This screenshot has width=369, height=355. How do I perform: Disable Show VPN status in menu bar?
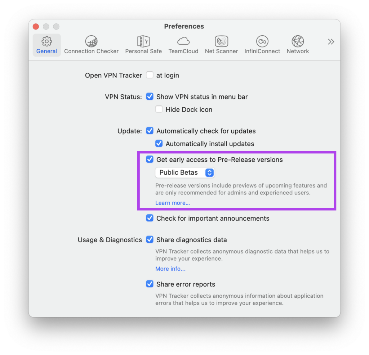(x=150, y=96)
